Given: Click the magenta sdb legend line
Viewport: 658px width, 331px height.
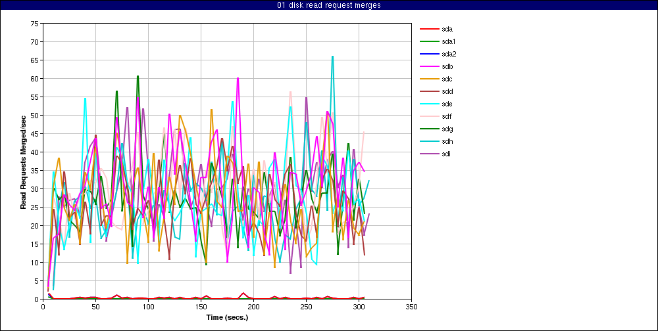Looking at the screenshot, I should coord(429,66).
